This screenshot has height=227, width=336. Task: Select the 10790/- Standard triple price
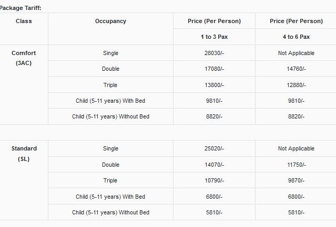[215, 180]
